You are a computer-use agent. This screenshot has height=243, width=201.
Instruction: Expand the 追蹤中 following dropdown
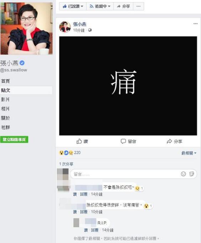(x=100, y=6)
